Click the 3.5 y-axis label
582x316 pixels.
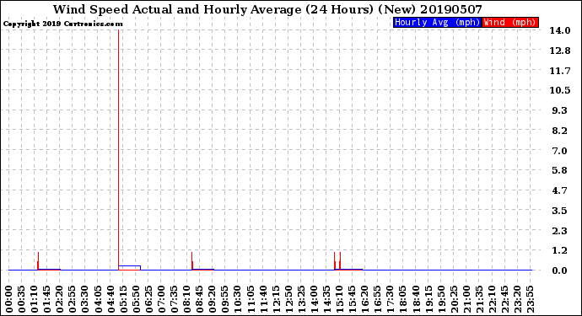560,211
